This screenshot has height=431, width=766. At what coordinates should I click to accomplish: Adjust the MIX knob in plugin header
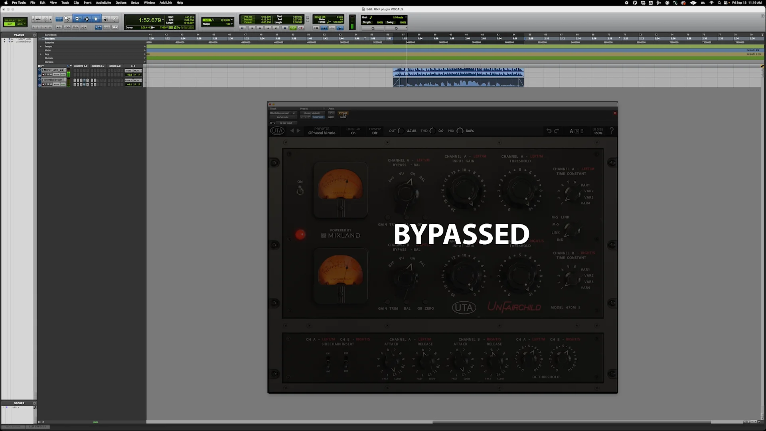click(x=460, y=131)
